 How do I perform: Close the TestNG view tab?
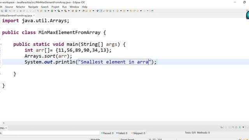coord(6,128)
